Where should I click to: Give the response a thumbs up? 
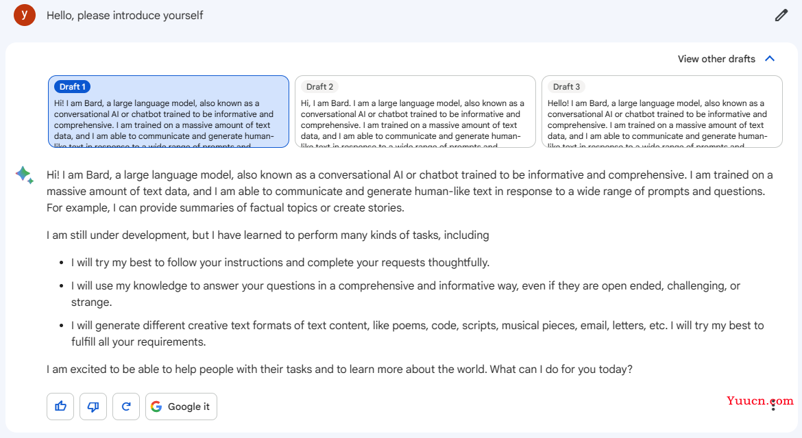click(60, 407)
